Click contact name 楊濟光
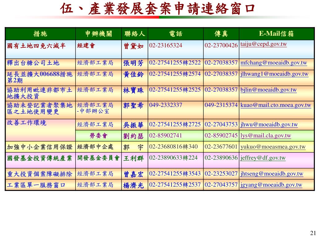 tap(134, 185)
